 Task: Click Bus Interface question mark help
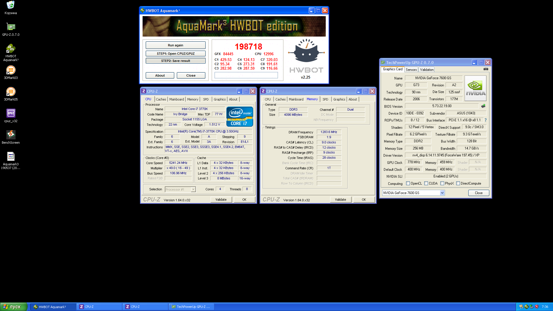485,120
